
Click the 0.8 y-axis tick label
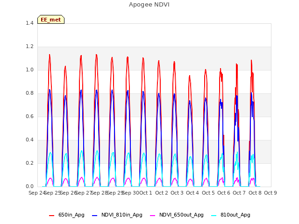pyautogui.click(x=29, y=93)
